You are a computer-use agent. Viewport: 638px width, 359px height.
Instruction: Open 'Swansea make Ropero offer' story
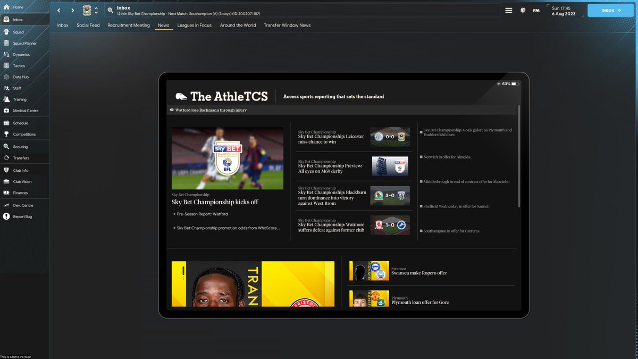(x=419, y=273)
